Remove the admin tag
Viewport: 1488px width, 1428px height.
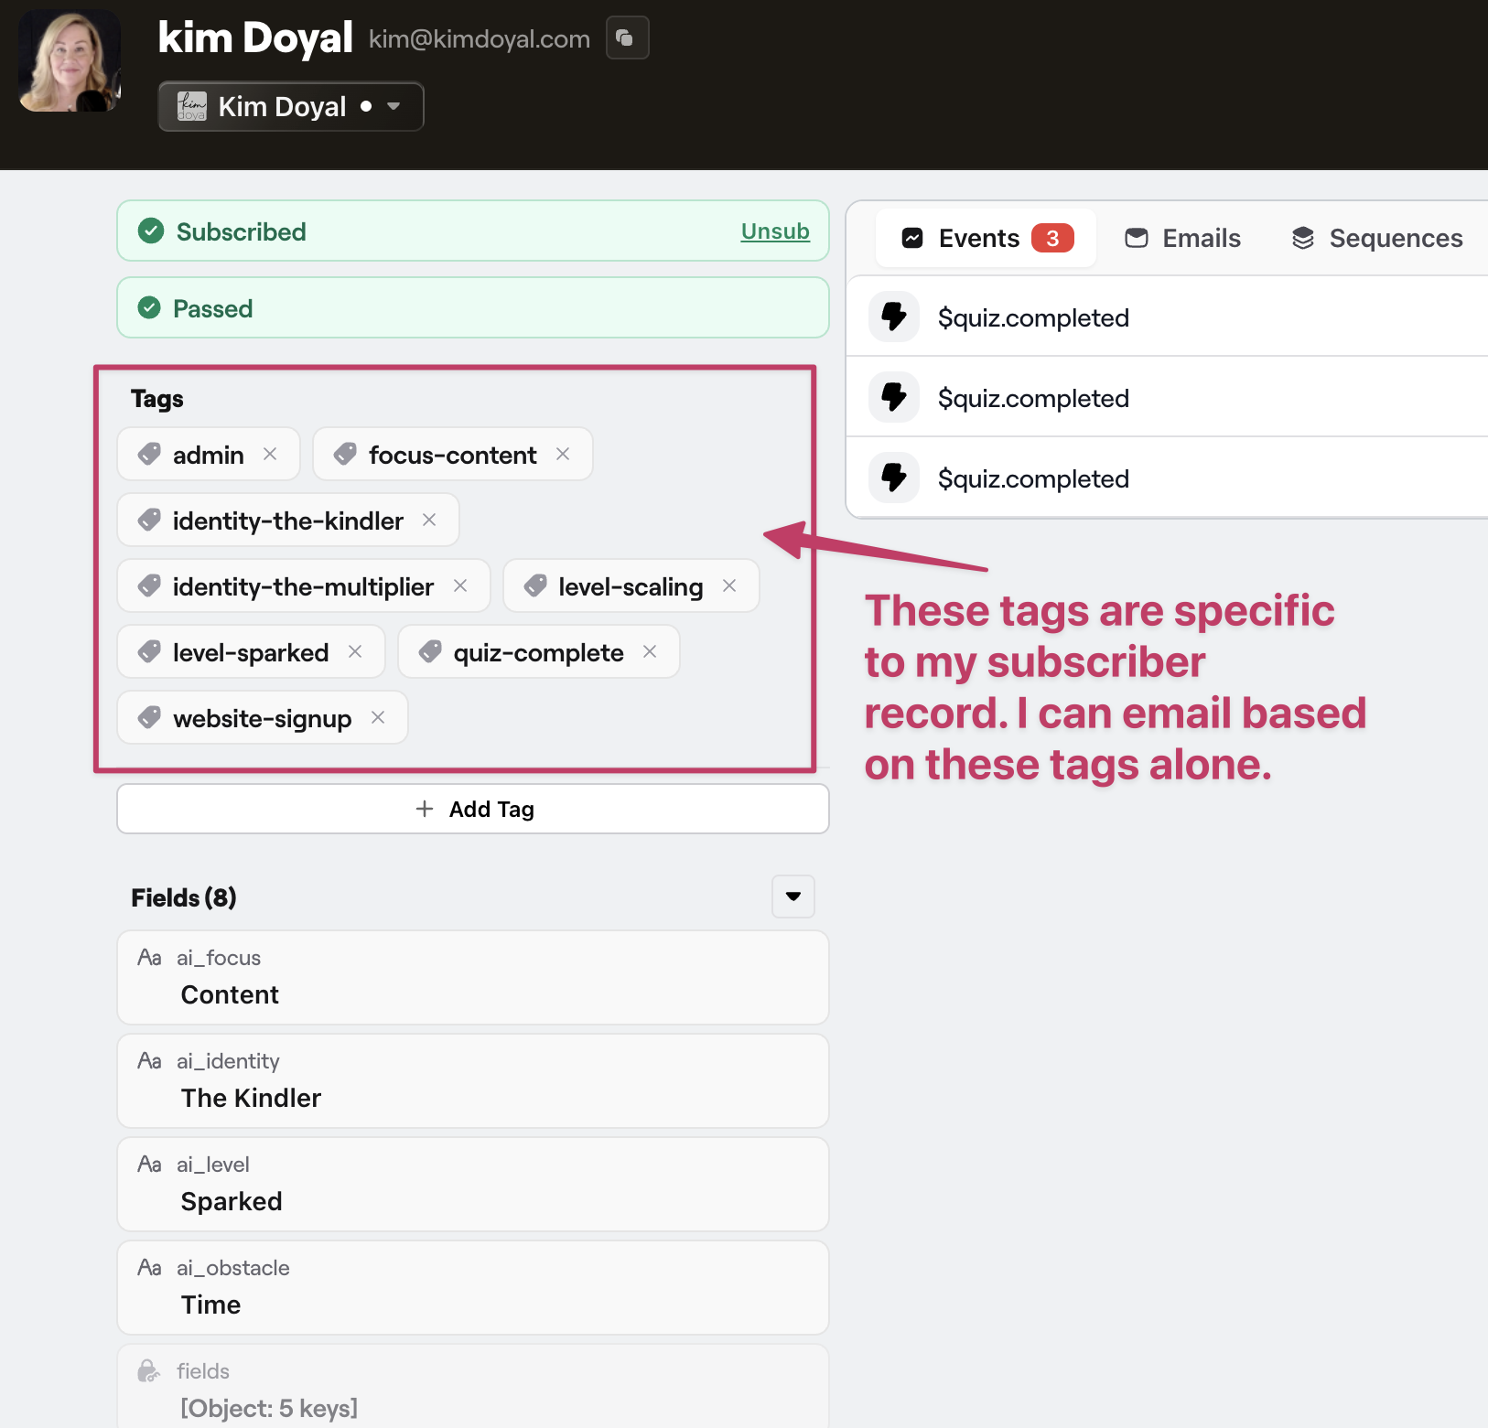[x=270, y=454]
